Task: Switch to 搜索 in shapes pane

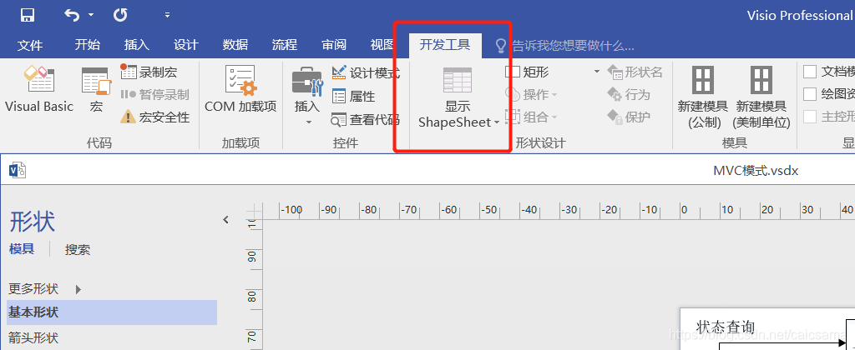Action: 78,250
